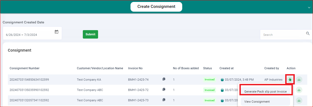Click No of Boxes added header

click(186, 68)
